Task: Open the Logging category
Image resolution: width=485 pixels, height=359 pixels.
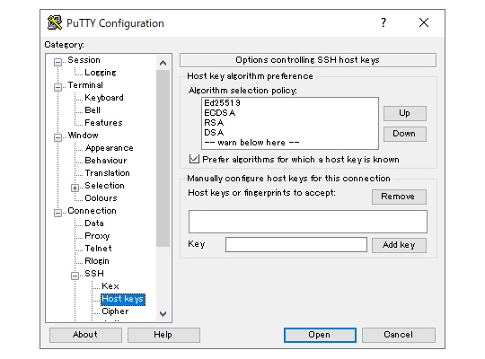Action: [101, 73]
